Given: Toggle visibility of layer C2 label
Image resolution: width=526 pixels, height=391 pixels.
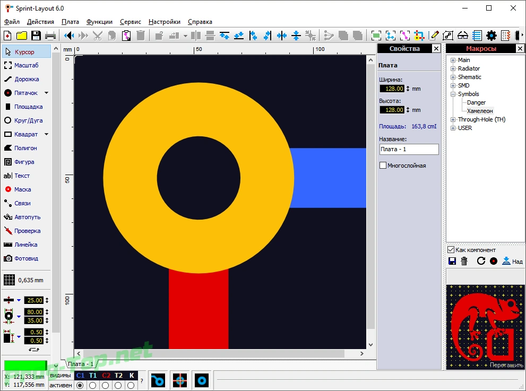Looking at the screenshot, I should (106, 376).
